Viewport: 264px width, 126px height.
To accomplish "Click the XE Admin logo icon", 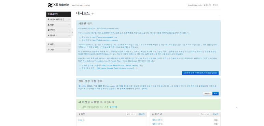I will [x=50, y=5].
